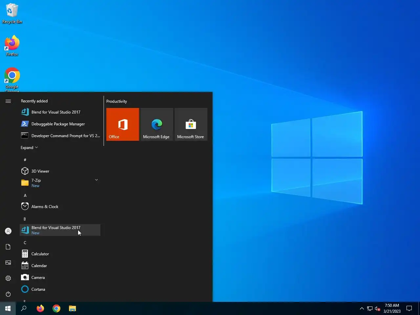The image size is (420, 315).
Task: Launch the Camera app
Action: (x=60, y=278)
